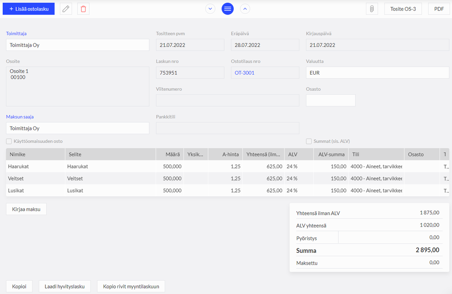Open the Valuutta EUR field

click(x=377, y=73)
